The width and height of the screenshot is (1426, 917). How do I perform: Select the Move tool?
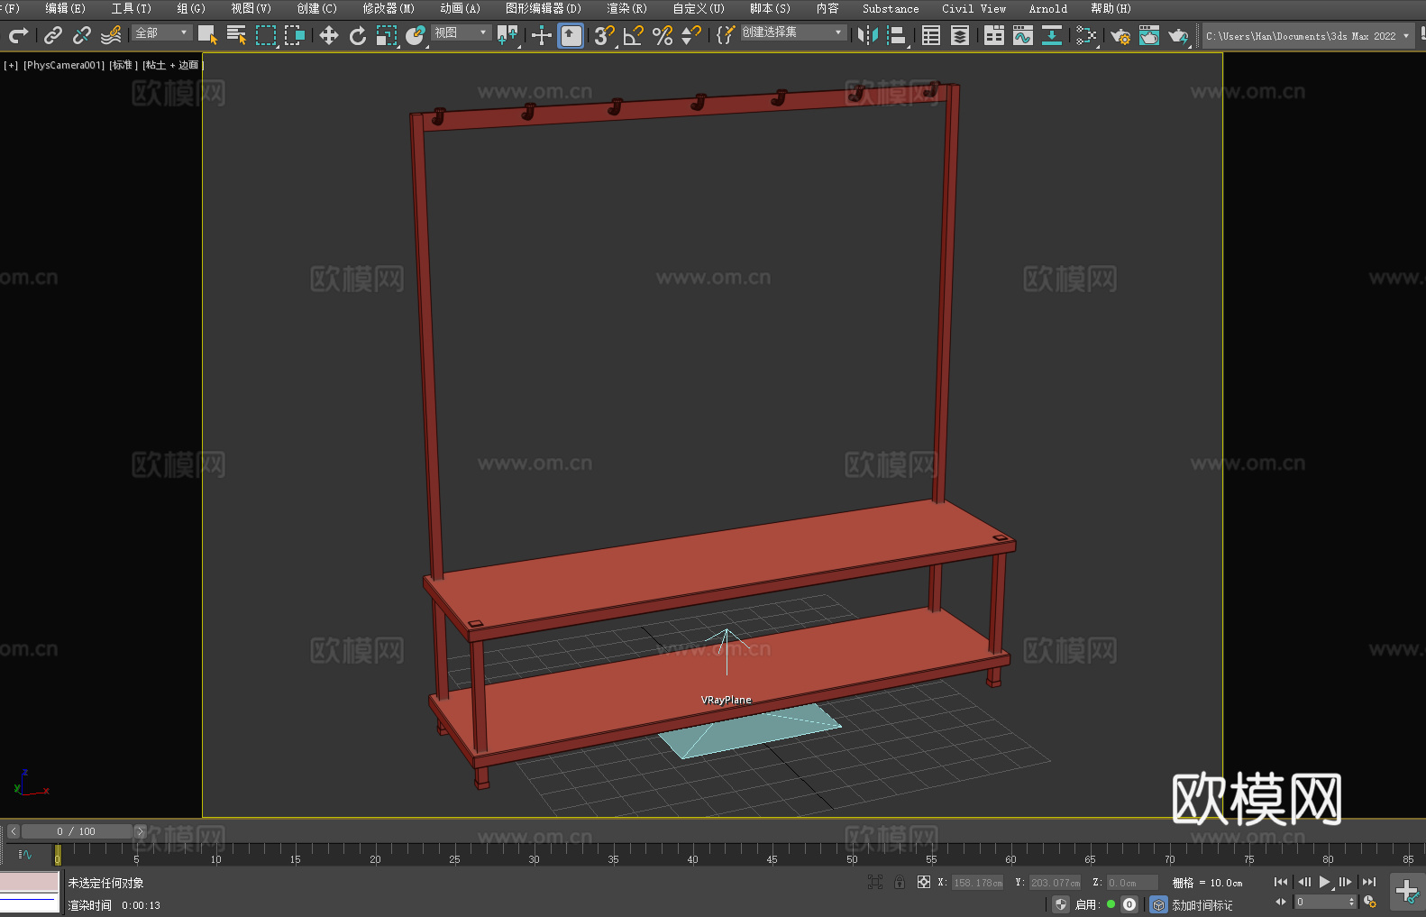click(x=329, y=35)
